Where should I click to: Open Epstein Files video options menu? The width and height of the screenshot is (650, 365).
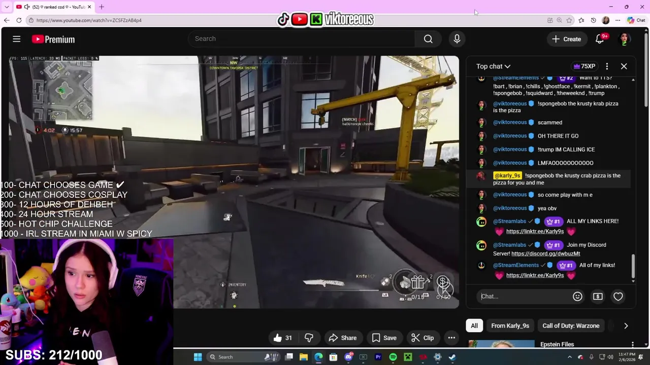(x=632, y=345)
